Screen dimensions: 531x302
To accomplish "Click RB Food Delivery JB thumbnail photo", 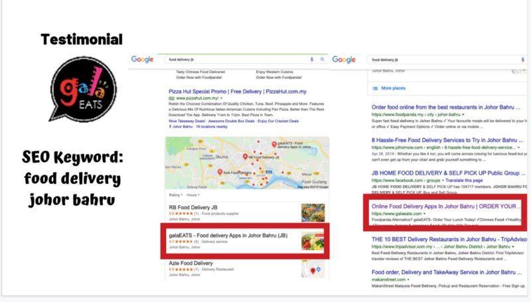I will pyautogui.click(x=313, y=212).
